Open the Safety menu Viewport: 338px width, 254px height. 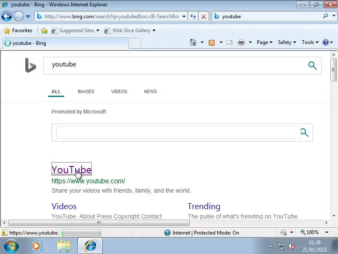(x=287, y=42)
